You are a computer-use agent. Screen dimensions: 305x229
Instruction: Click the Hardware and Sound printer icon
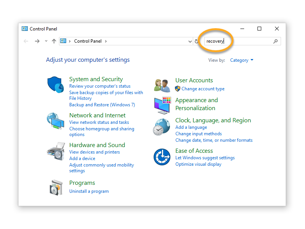(56, 151)
